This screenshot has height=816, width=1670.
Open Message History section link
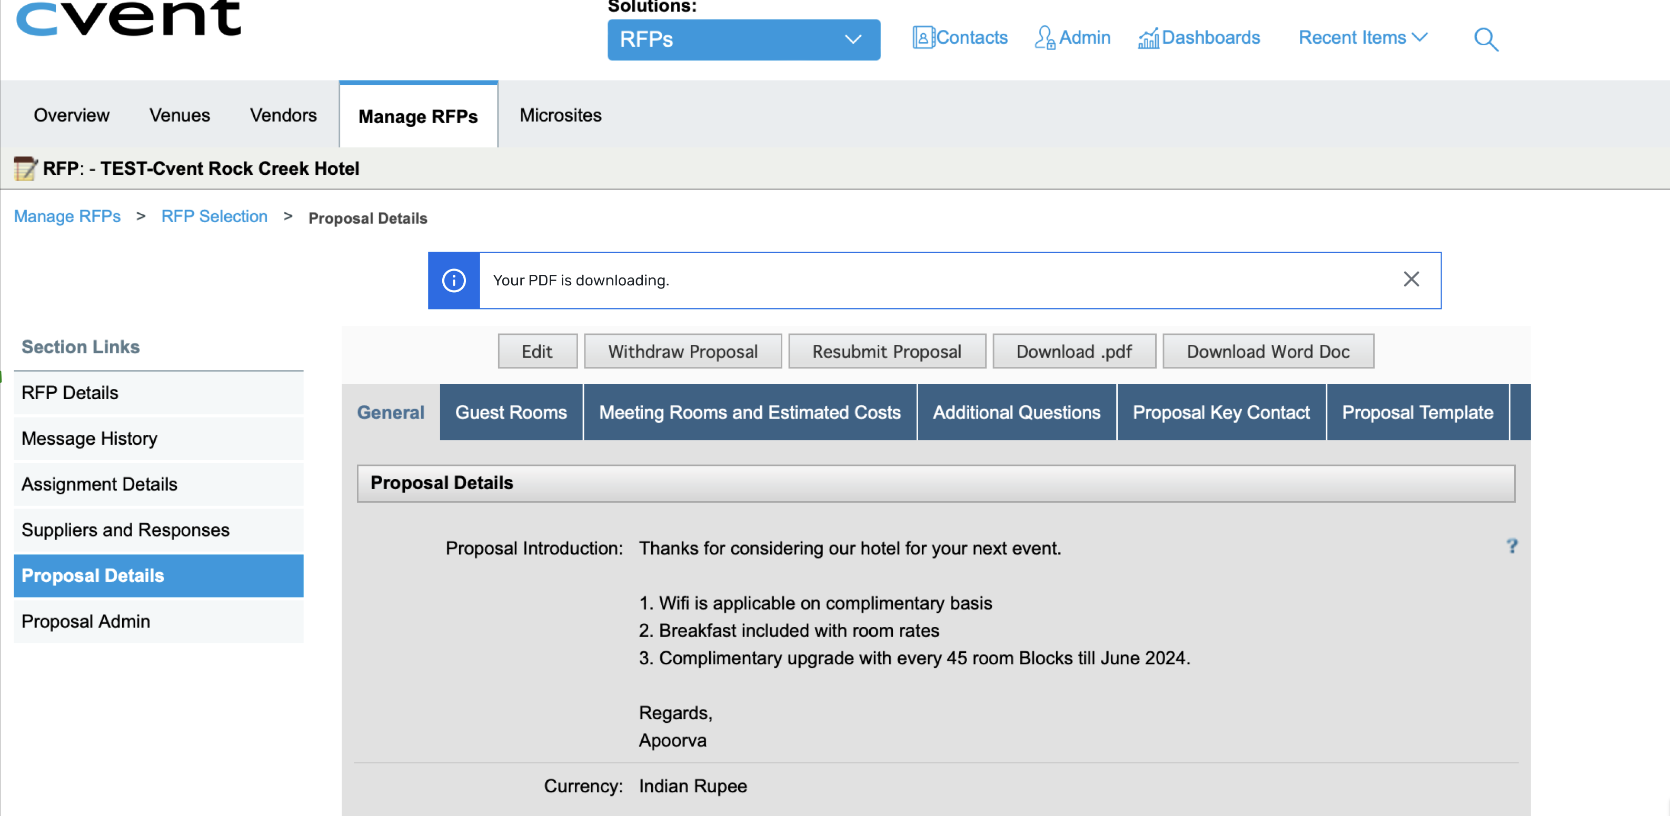click(158, 439)
